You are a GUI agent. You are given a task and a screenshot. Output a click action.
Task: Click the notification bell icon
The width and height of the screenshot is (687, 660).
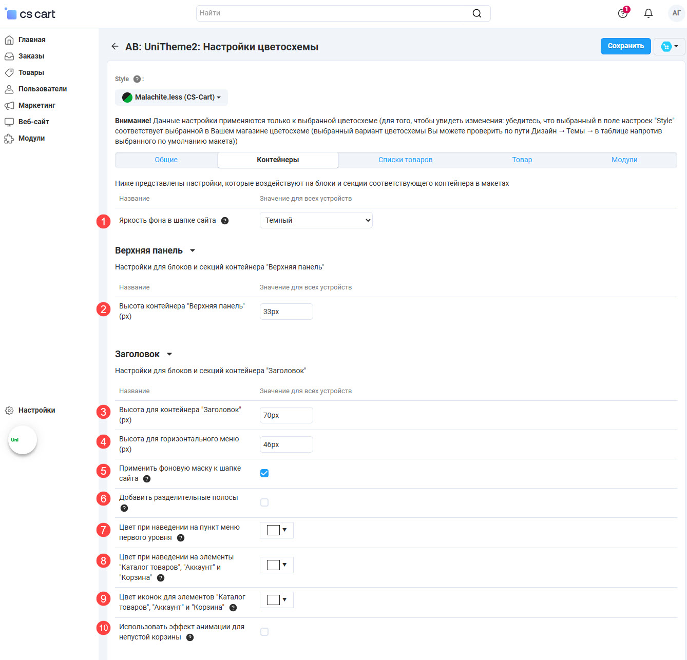point(648,13)
